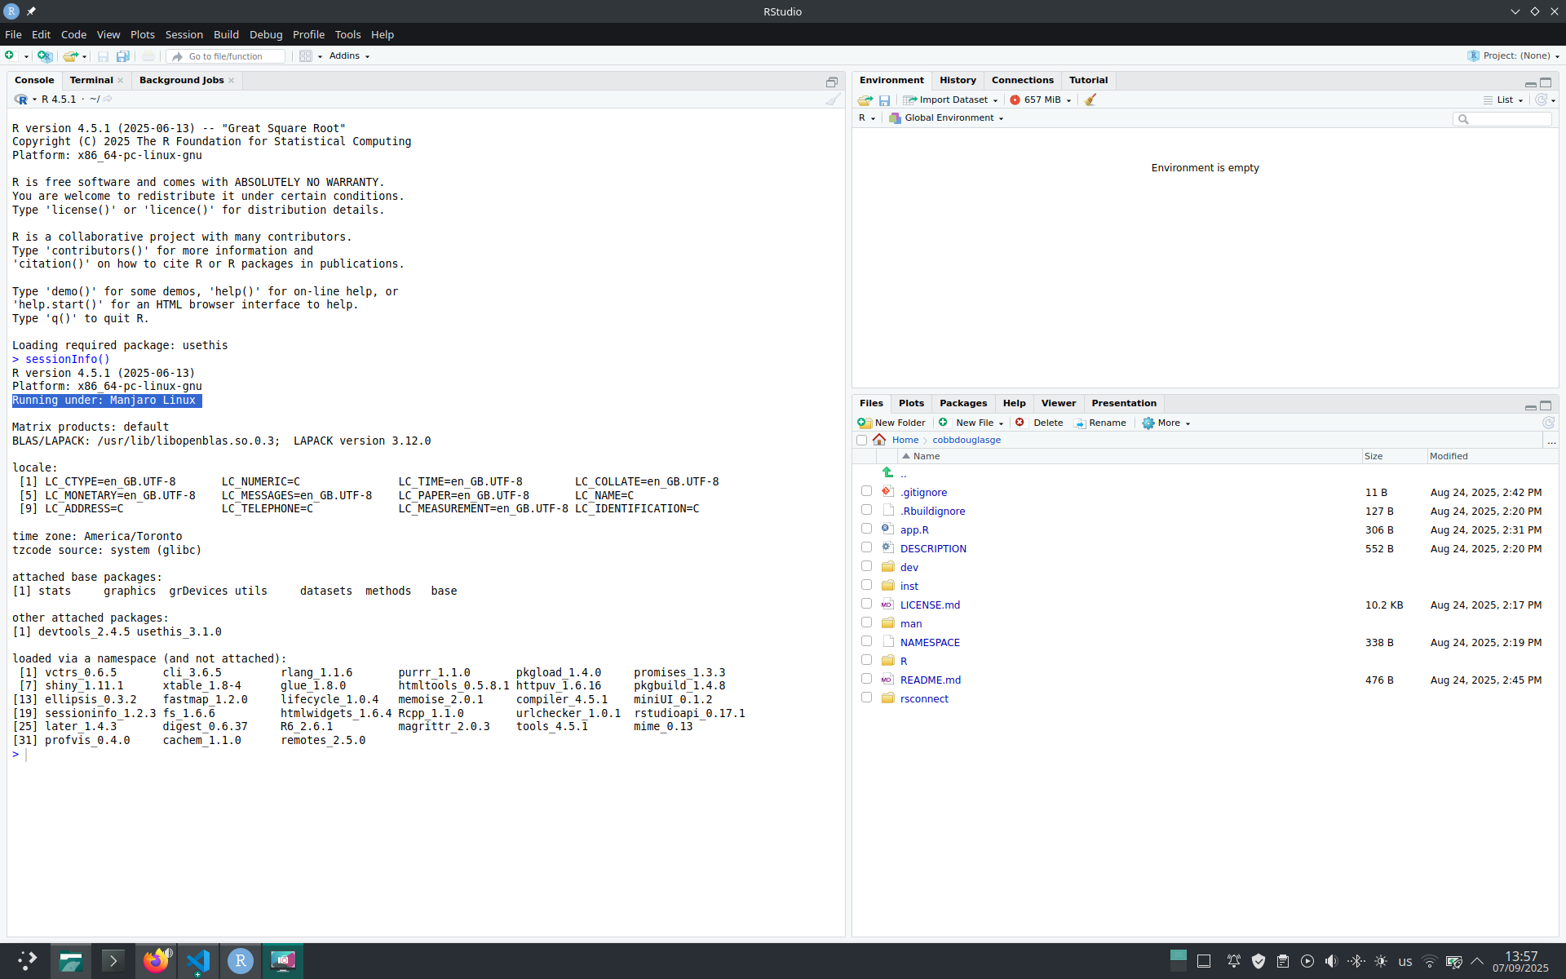Expand the Import Dataset dropdown

(x=951, y=100)
